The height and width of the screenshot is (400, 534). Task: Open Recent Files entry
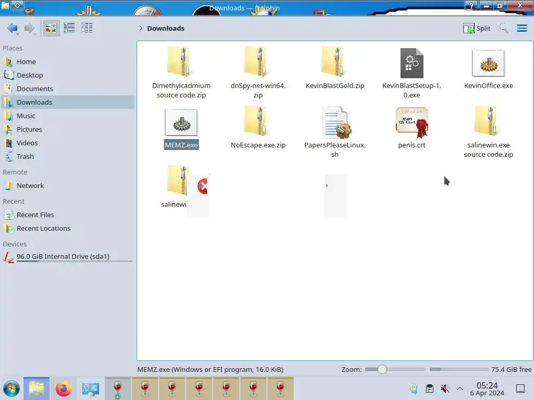tap(67, 215)
